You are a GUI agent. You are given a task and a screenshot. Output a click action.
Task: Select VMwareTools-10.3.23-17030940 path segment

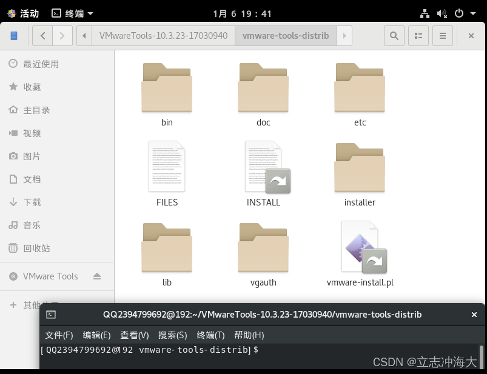click(163, 36)
